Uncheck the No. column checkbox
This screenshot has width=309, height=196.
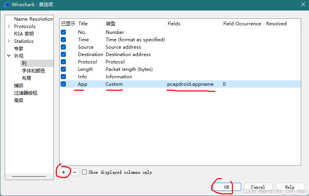pyautogui.click(x=63, y=32)
